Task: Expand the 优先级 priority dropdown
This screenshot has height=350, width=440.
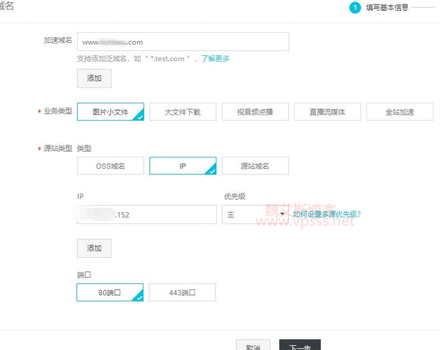Action: click(x=255, y=215)
